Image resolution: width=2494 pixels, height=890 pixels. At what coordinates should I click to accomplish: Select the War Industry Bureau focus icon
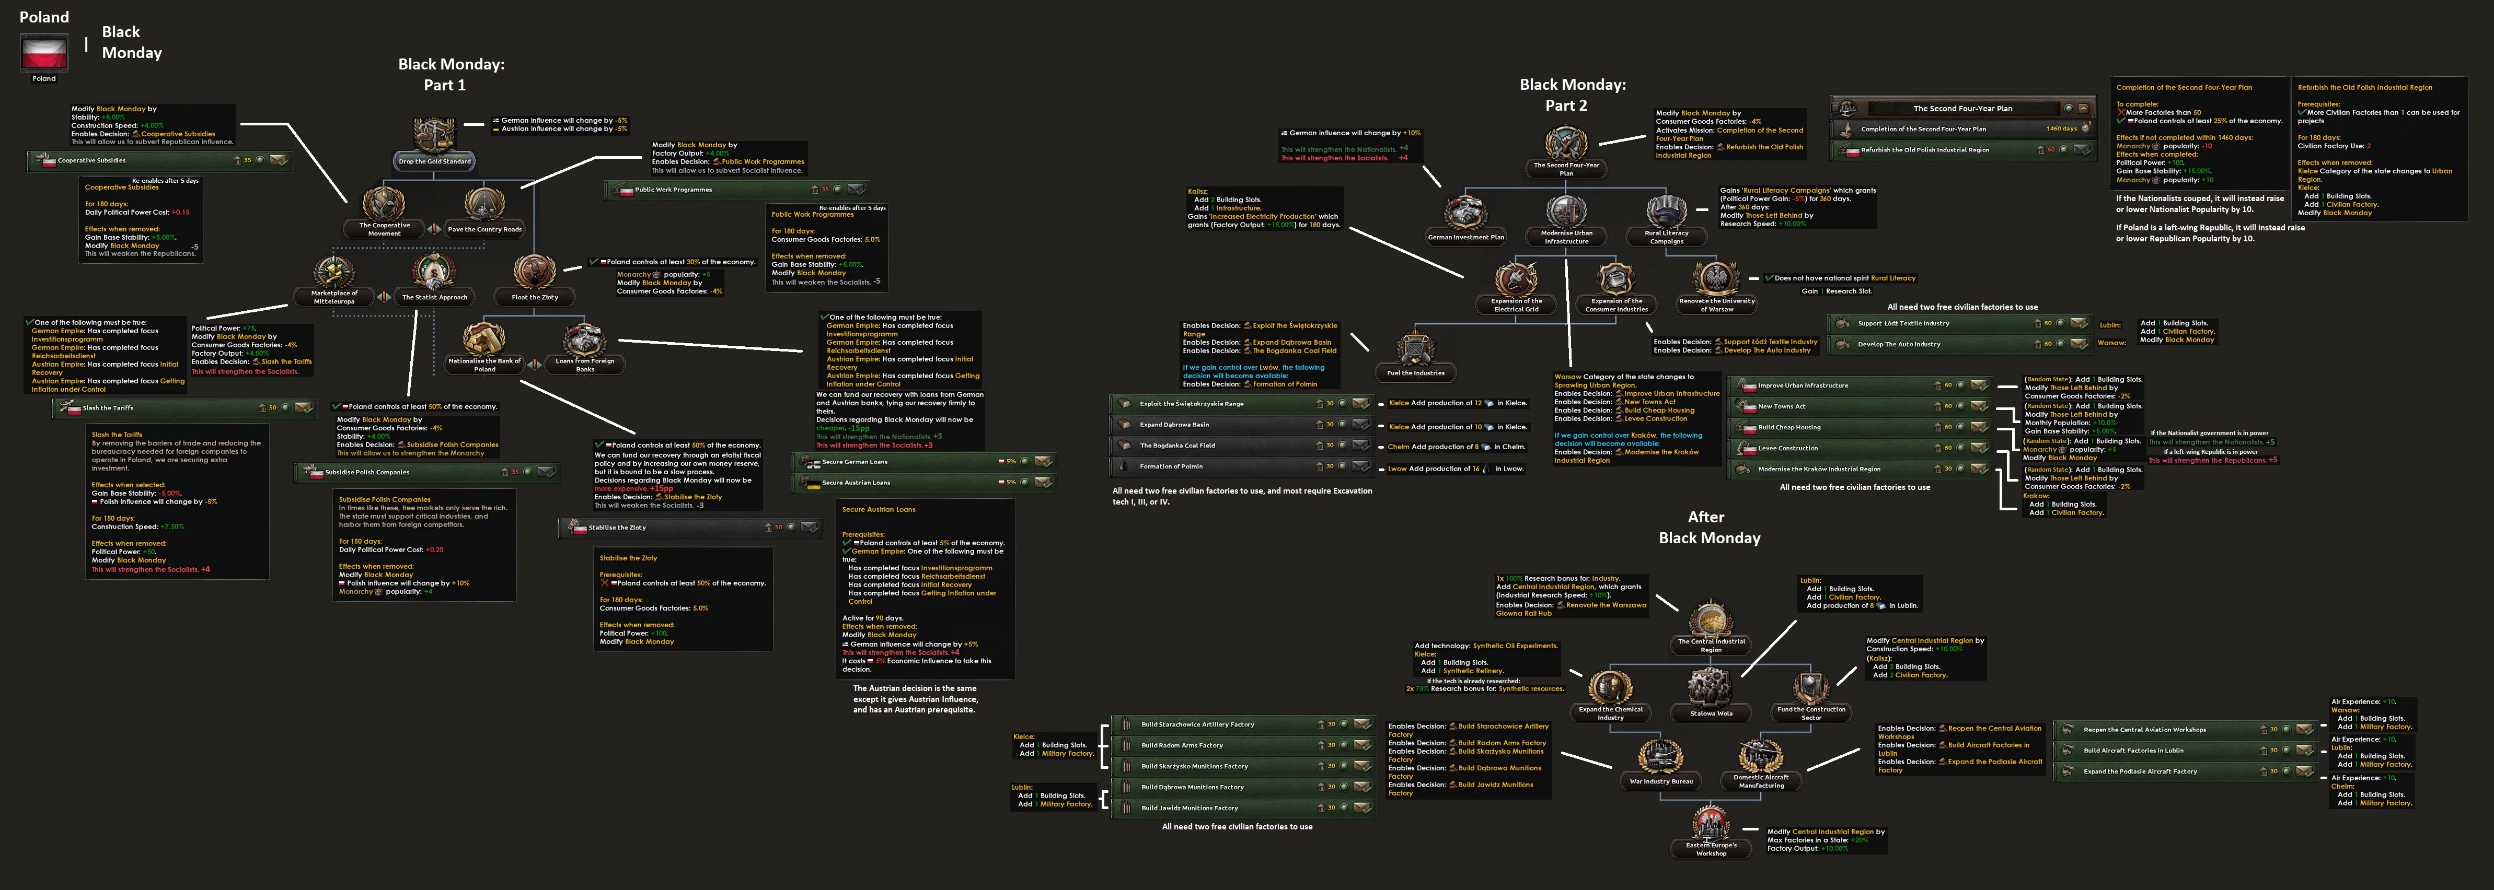[1660, 756]
